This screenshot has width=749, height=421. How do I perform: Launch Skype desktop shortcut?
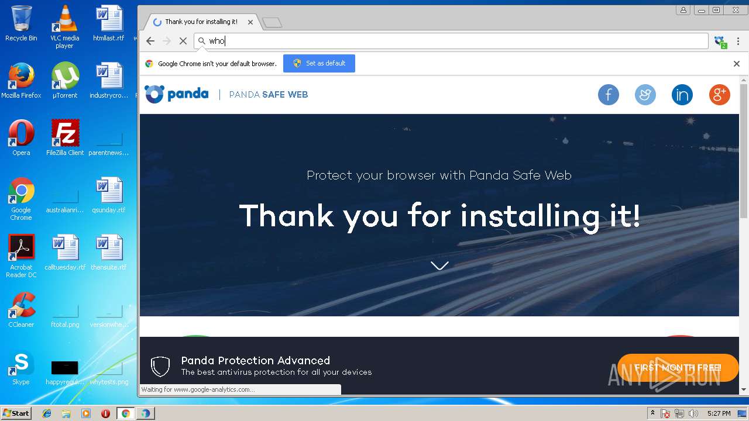(x=21, y=367)
